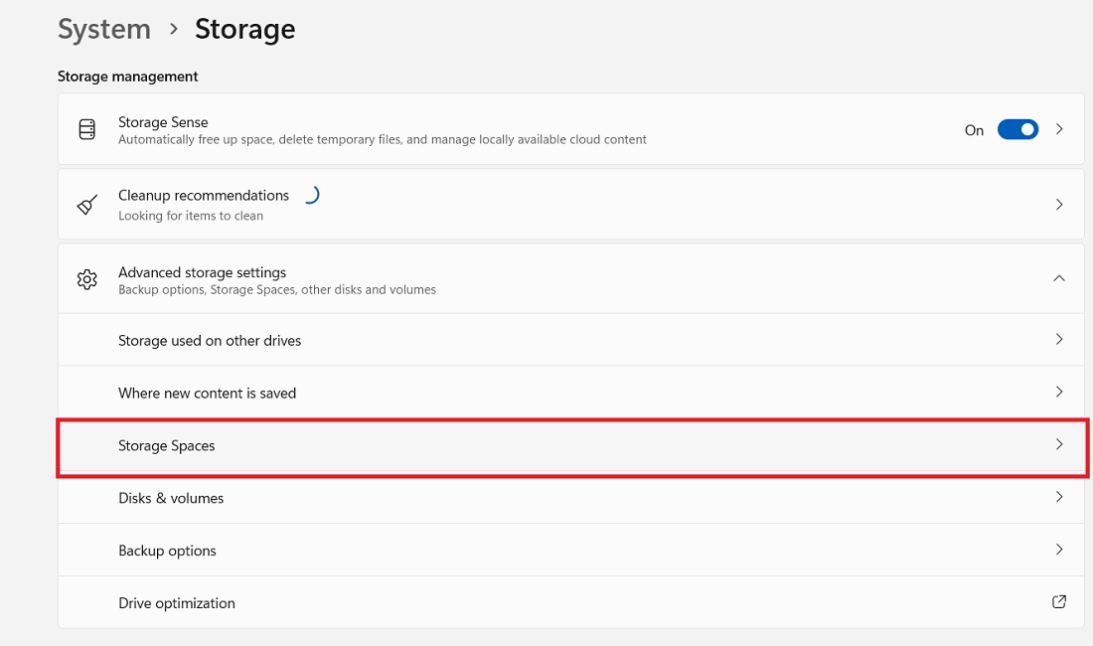The height and width of the screenshot is (646, 1093).
Task: Click the Storage Sense drive icon
Action: point(86,129)
